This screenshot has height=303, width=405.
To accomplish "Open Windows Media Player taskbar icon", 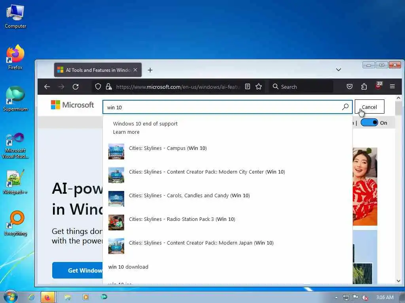I will point(86,297).
